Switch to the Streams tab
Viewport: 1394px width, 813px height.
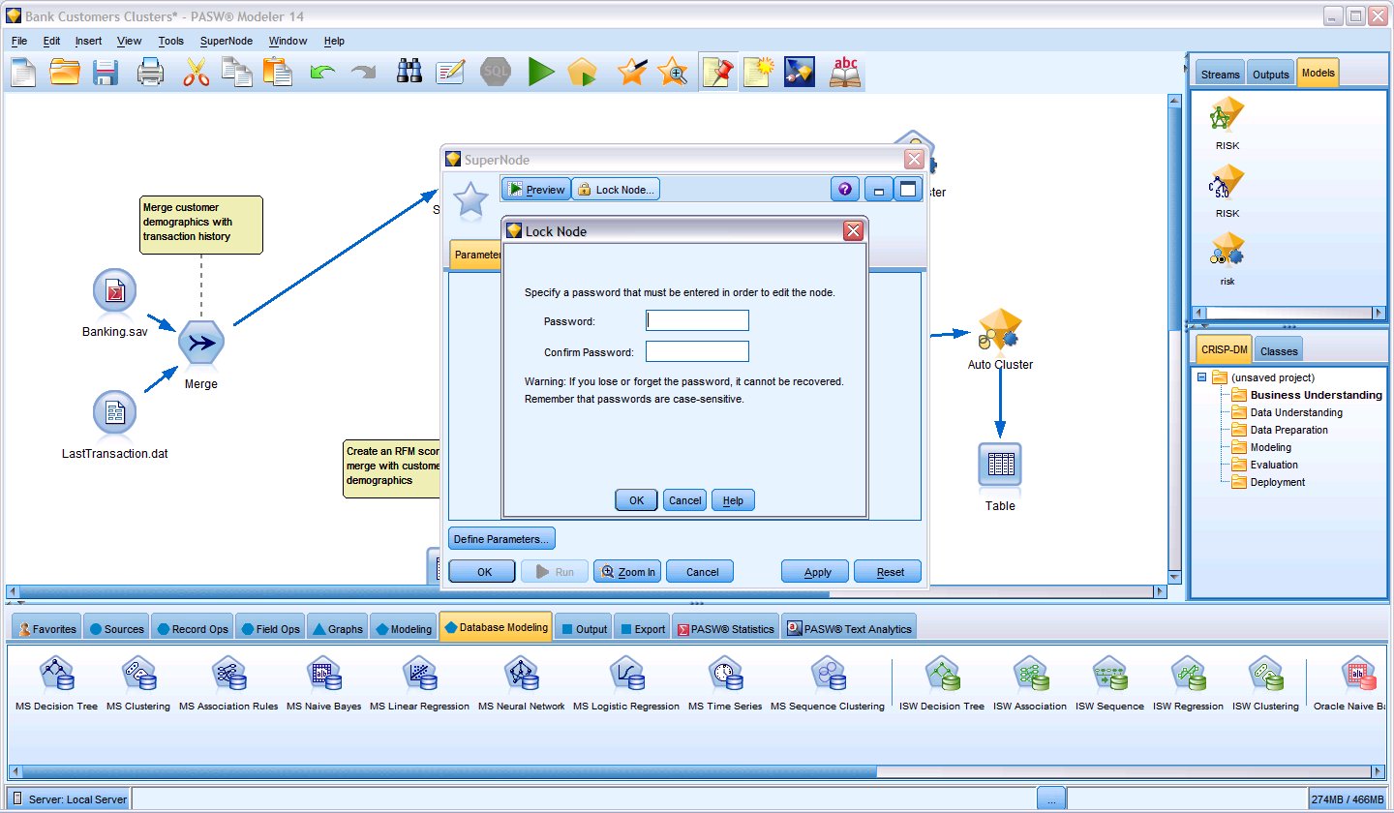coord(1220,75)
